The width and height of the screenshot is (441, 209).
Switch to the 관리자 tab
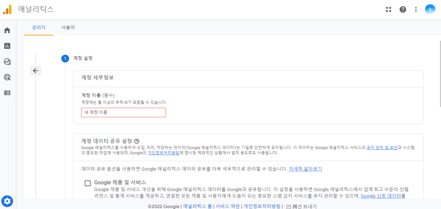[39, 27]
